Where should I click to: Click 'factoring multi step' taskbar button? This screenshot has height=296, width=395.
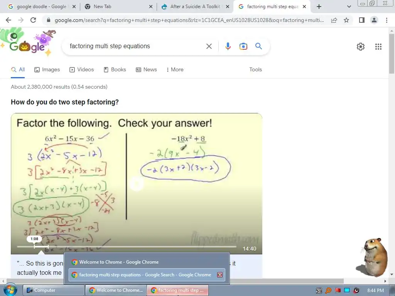[178, 290]
